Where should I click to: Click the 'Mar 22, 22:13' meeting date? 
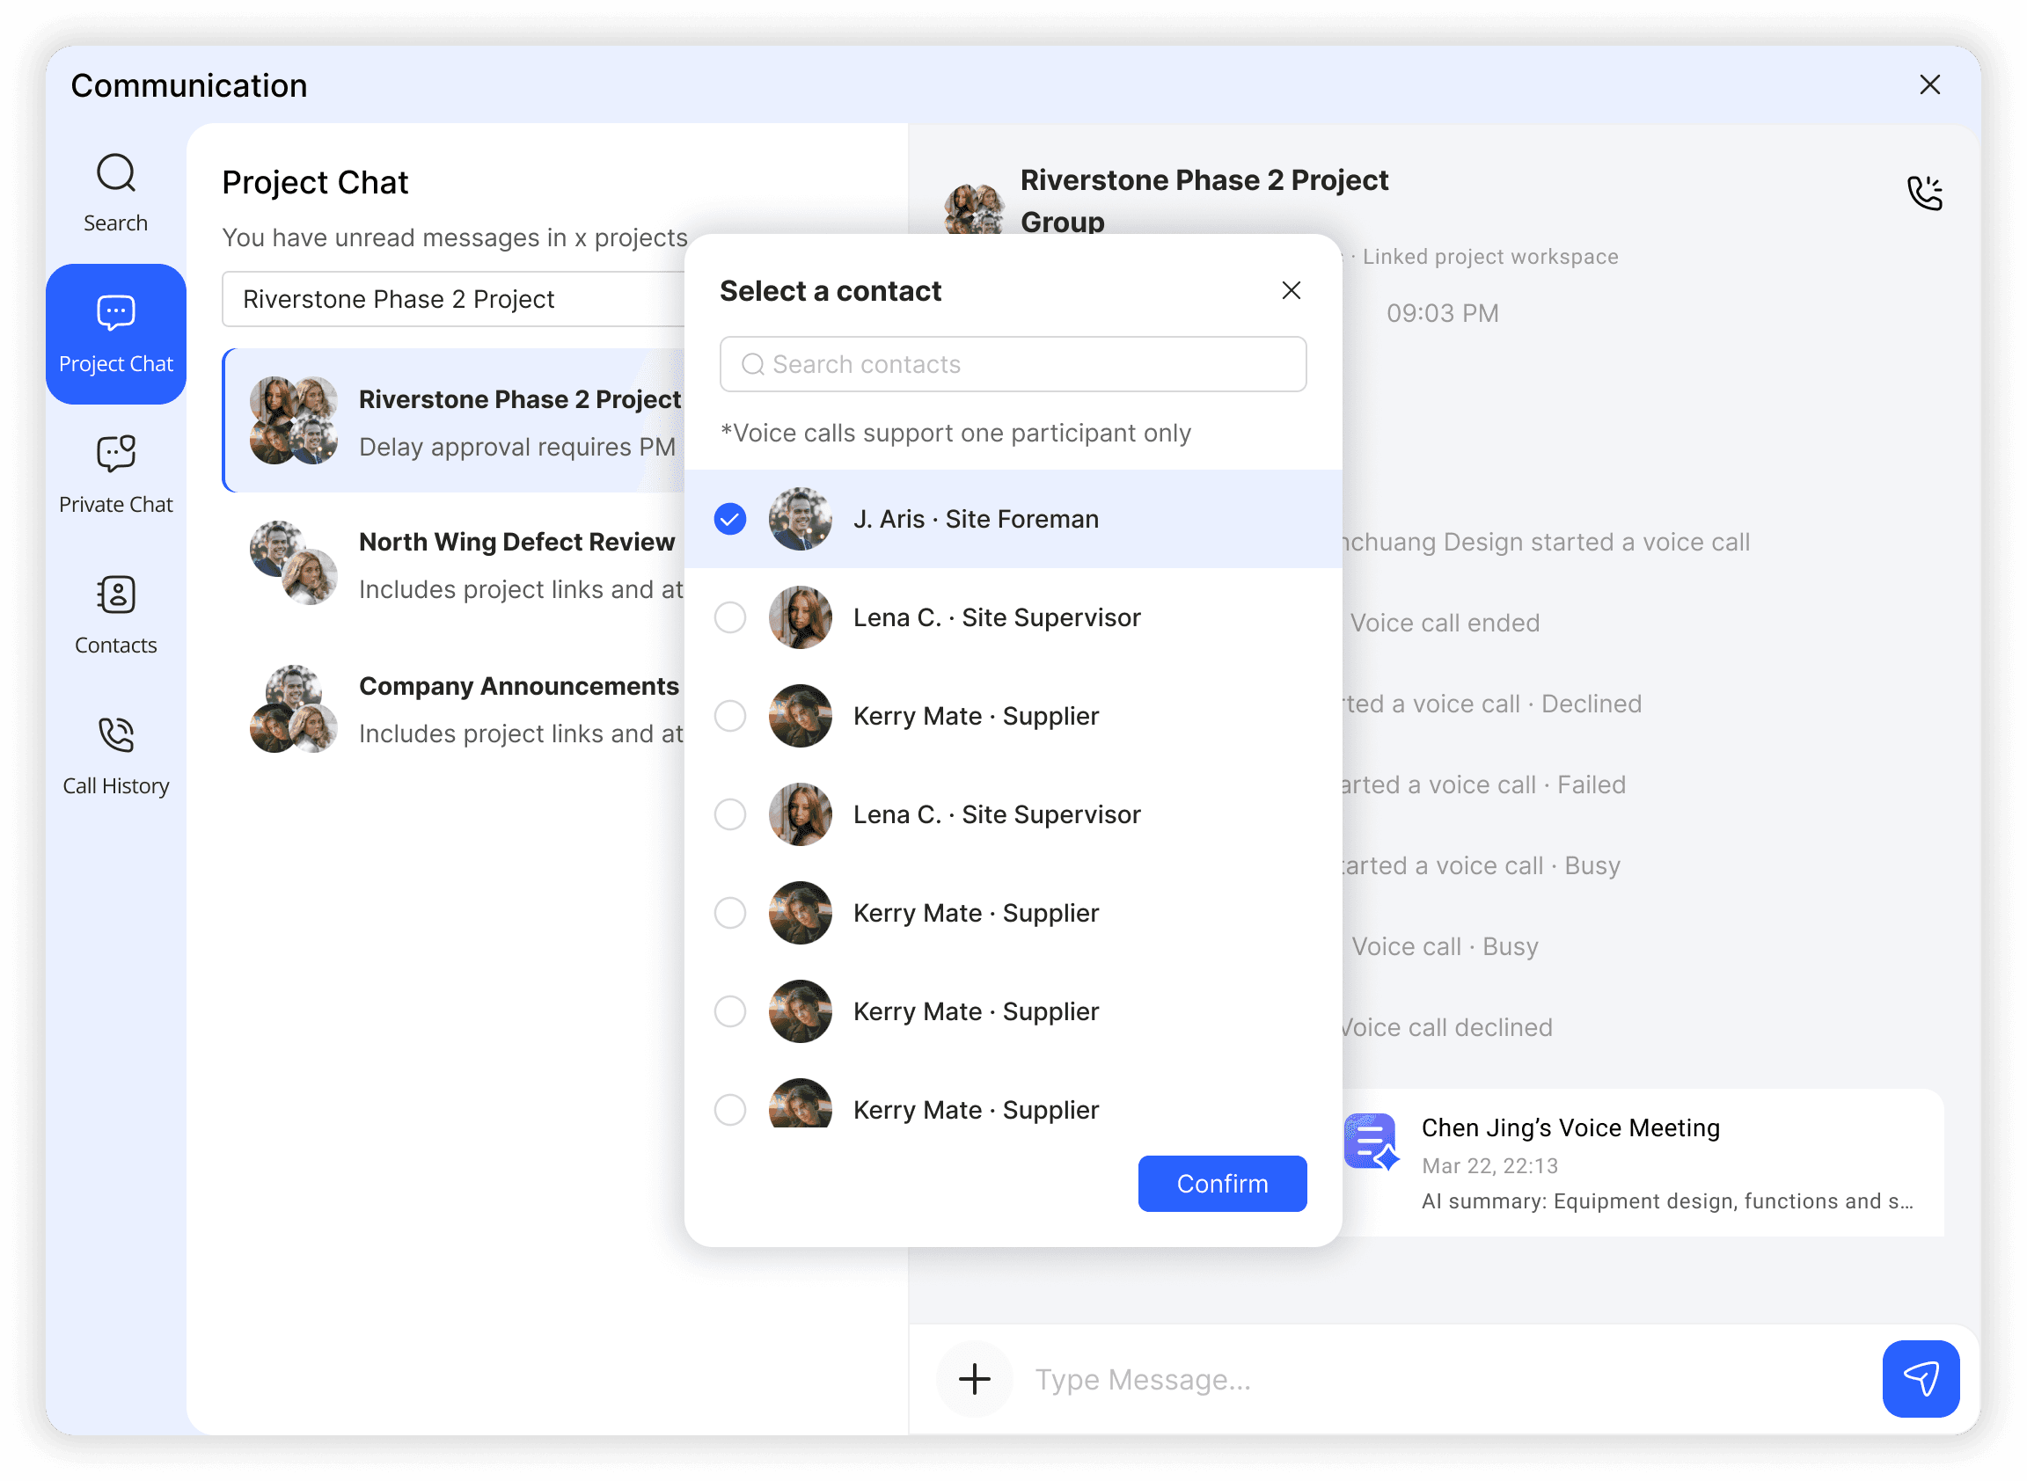coord(1489,1166)
